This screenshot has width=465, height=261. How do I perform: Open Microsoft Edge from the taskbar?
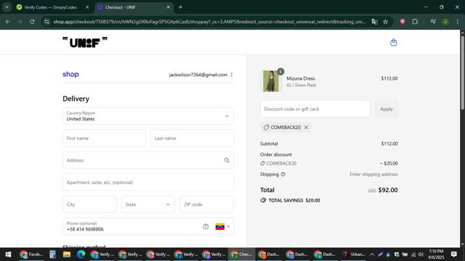click(81, 254)
